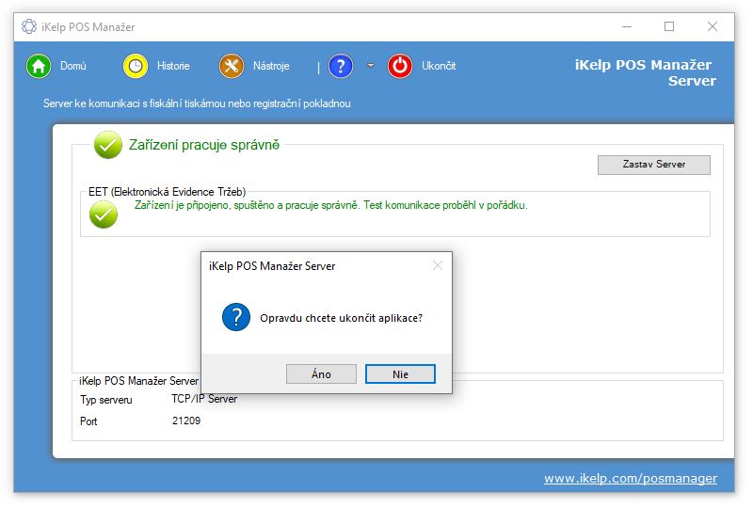
Task: Confirm exit with the Áno button
Action: [321, 373]
